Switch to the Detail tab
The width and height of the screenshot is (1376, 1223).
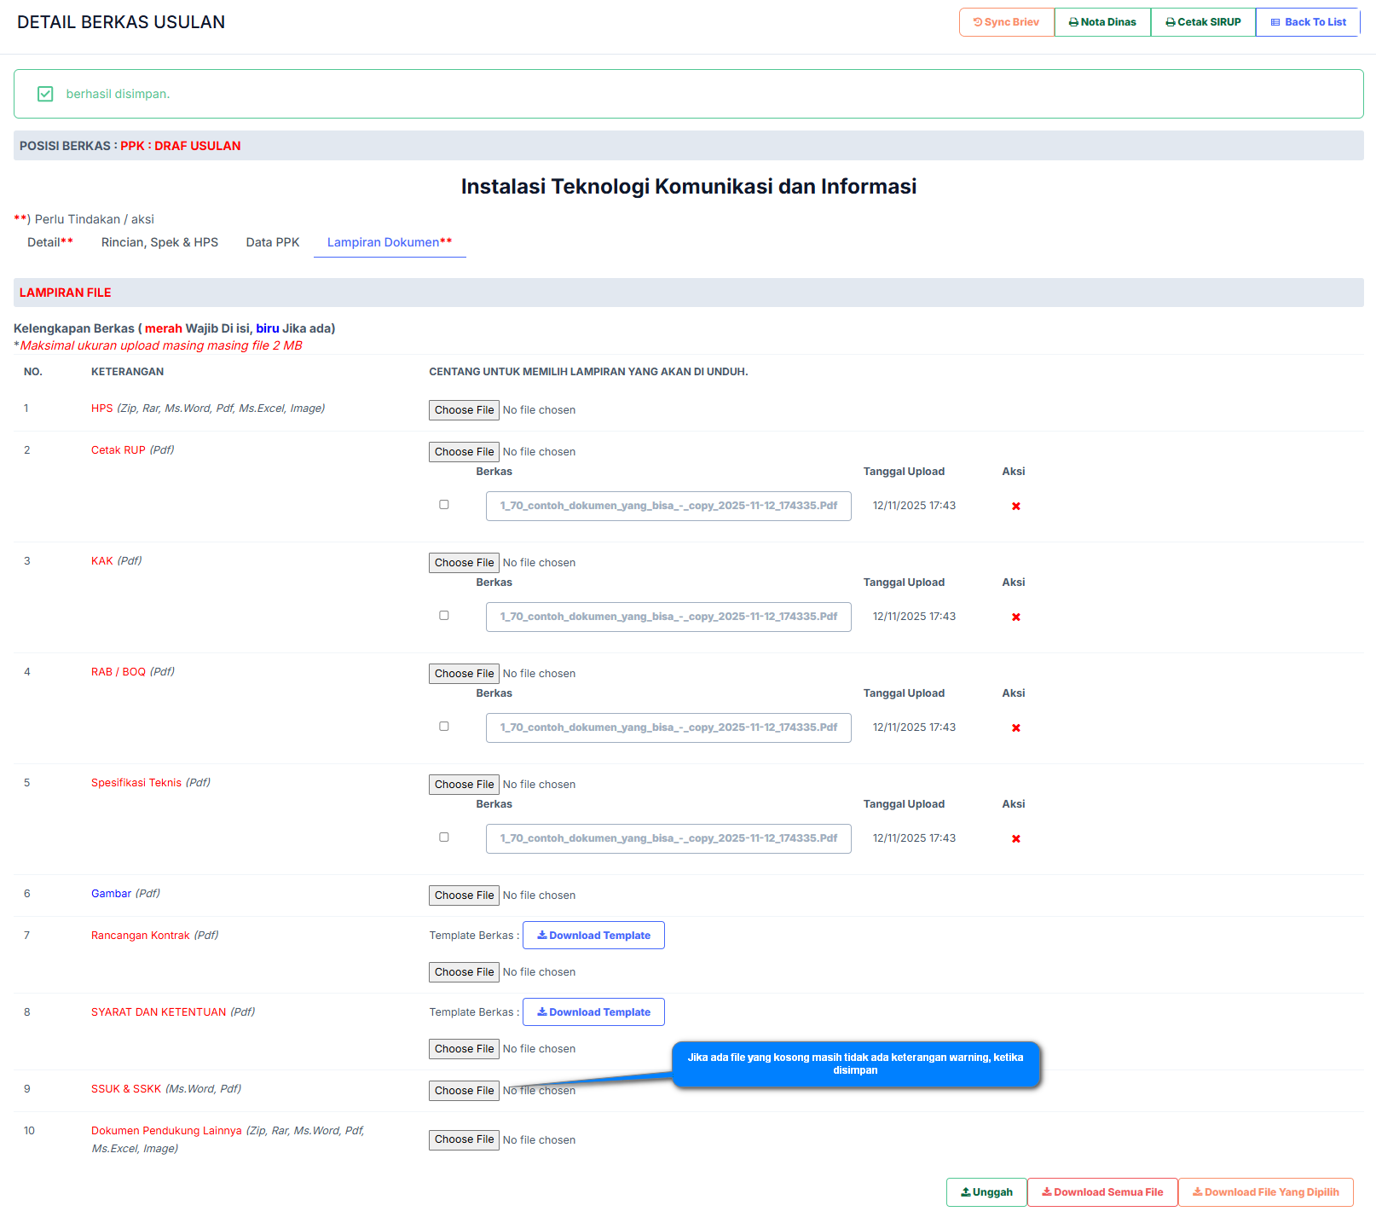pos(49,242)
